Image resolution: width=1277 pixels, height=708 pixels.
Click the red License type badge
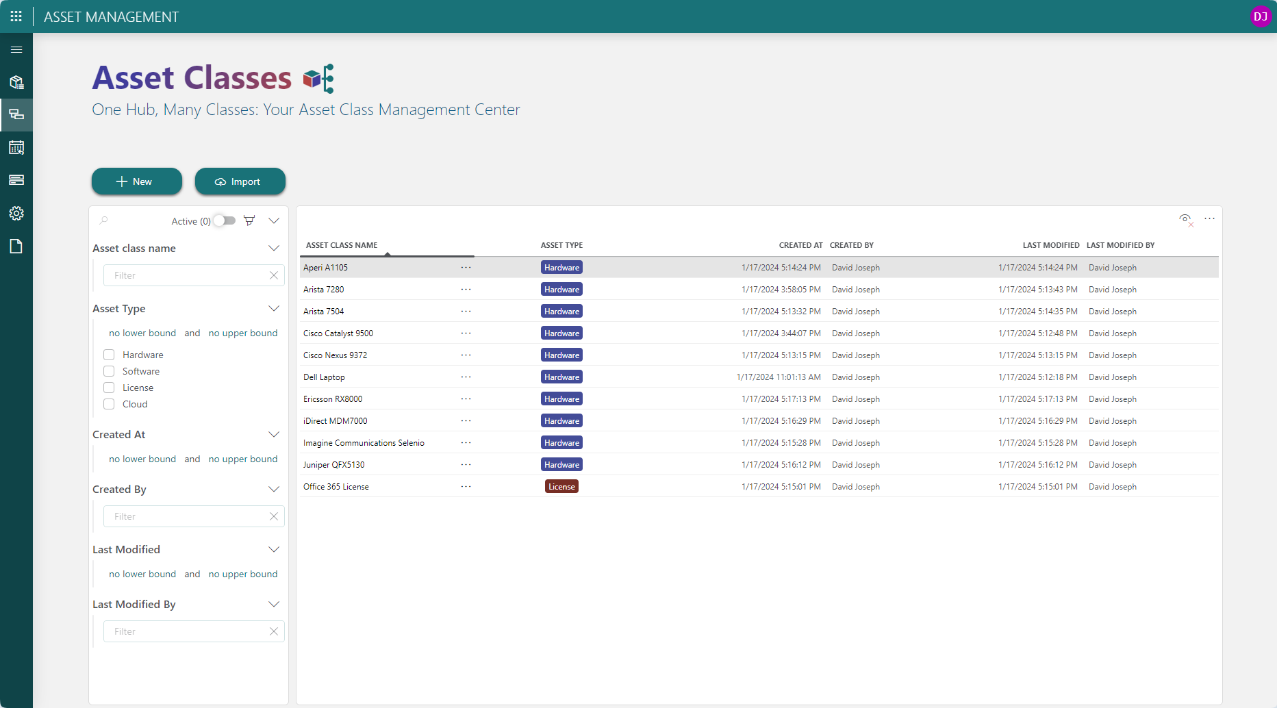tap(561, 486)
